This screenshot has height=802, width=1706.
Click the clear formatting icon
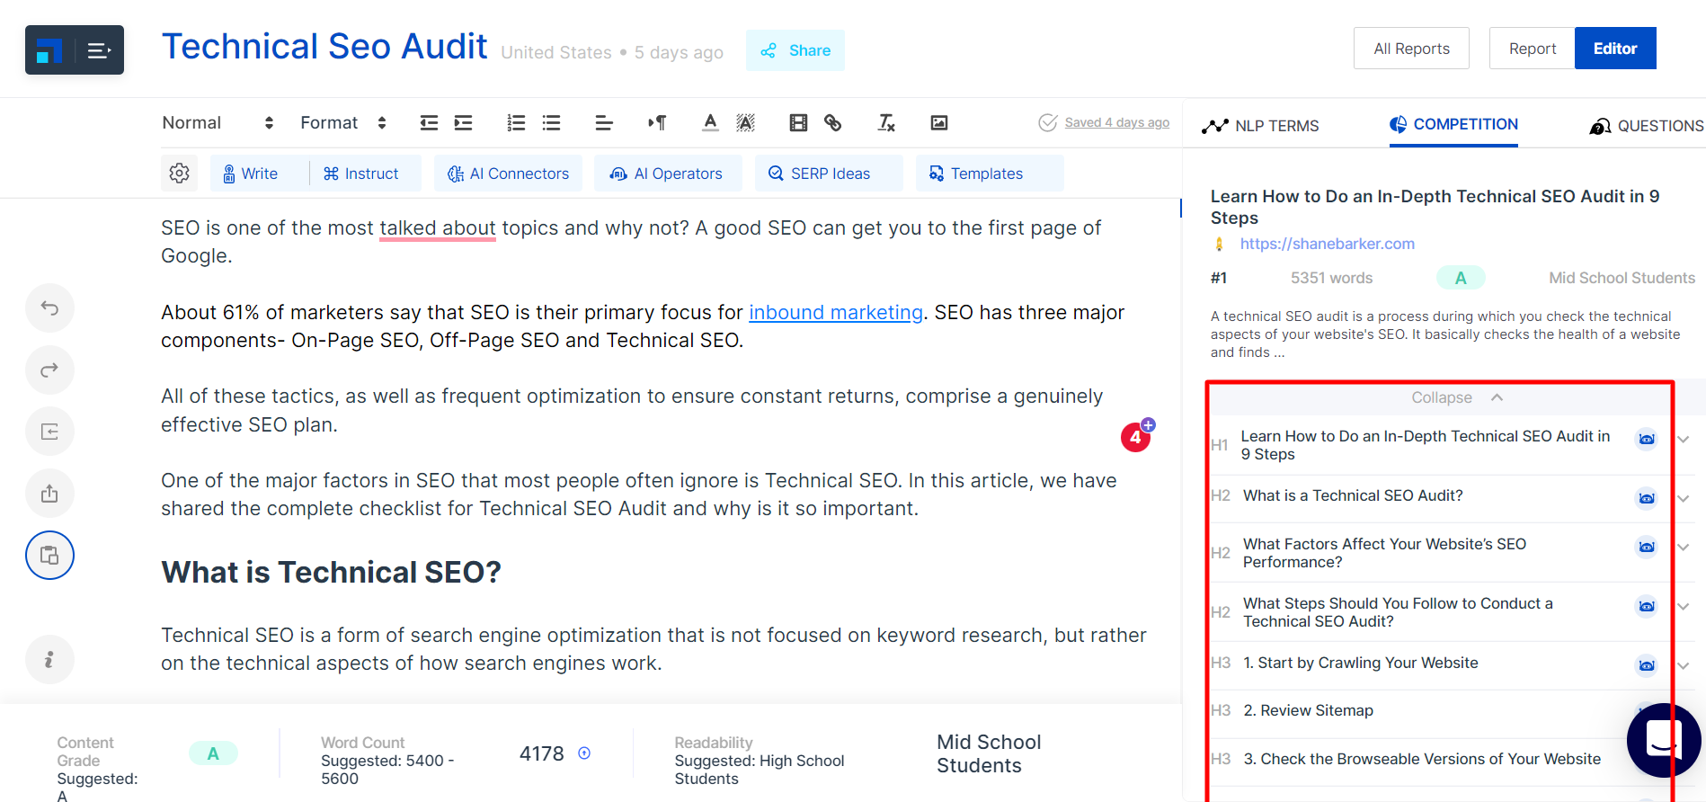[886, 123]
